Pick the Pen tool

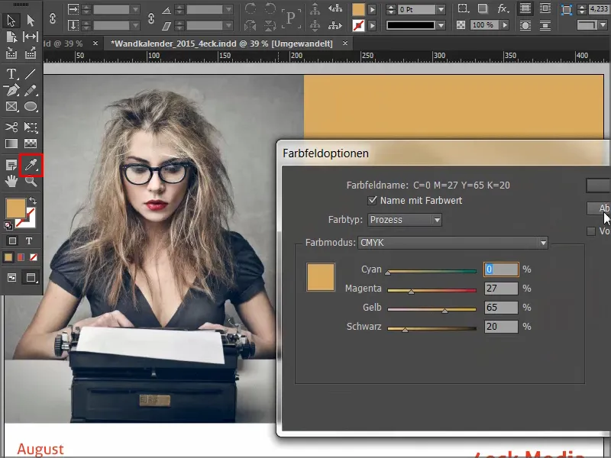11,91
